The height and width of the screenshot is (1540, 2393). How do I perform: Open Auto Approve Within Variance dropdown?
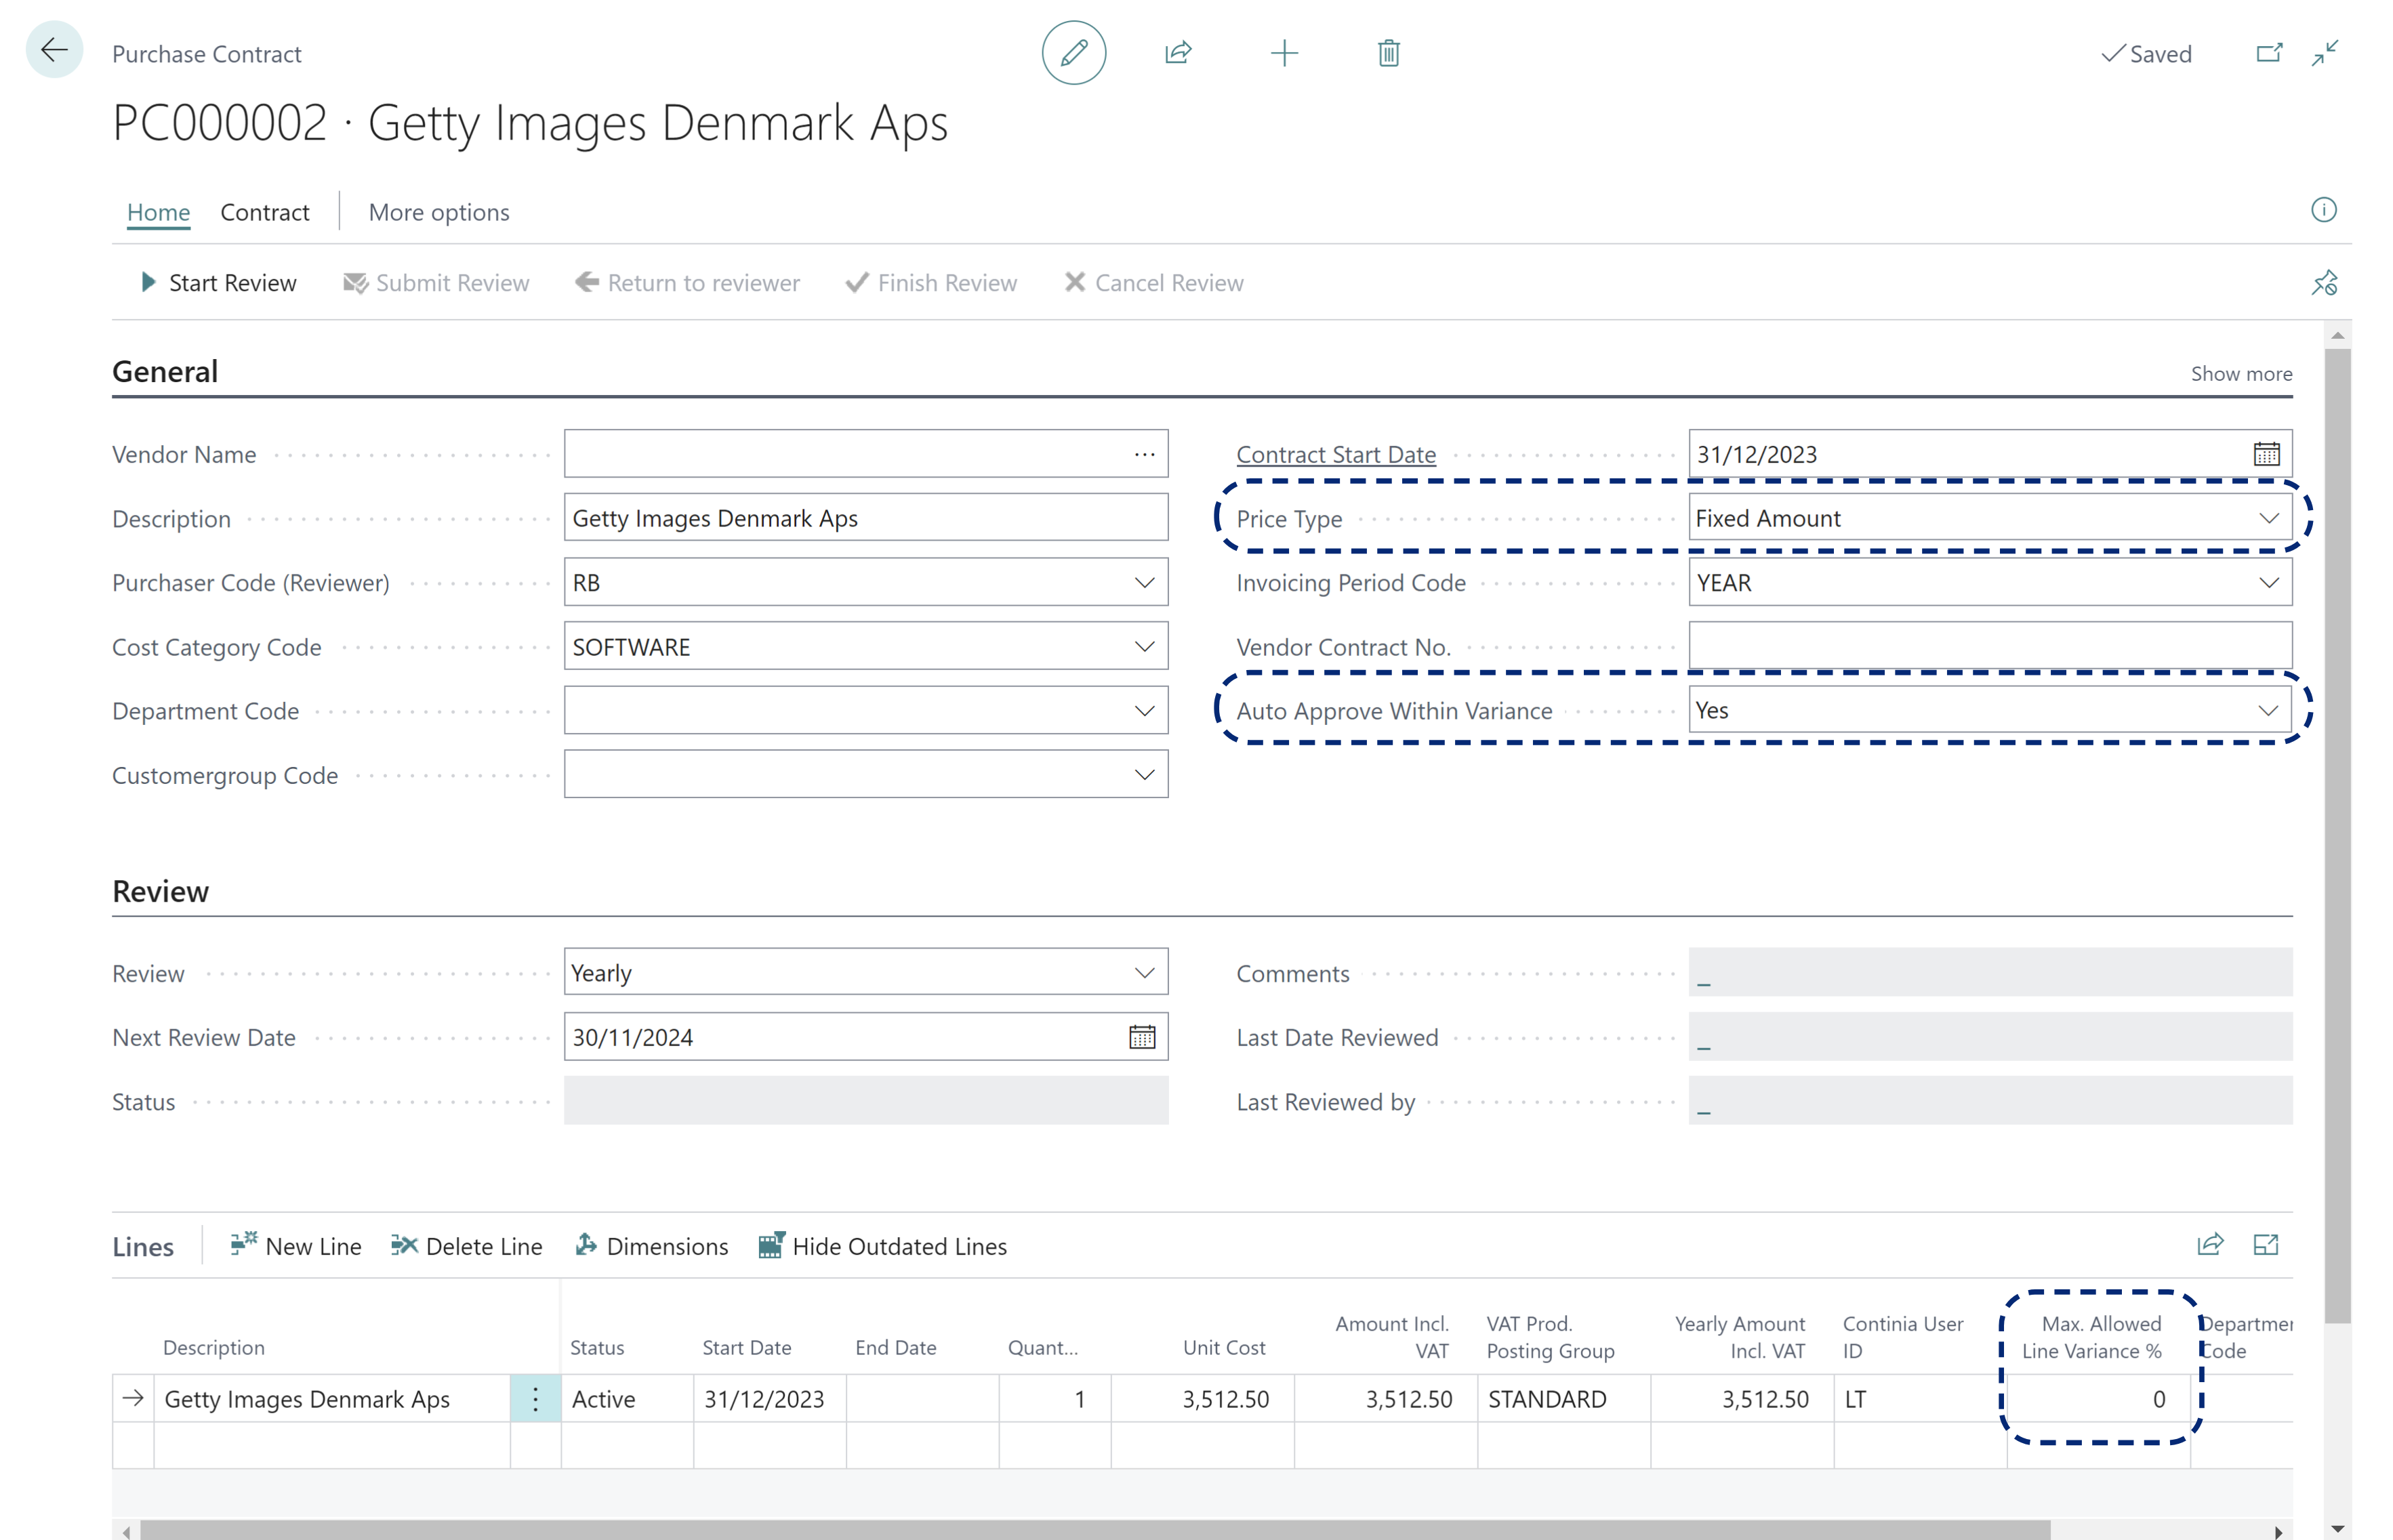[x=2268, y=710]
